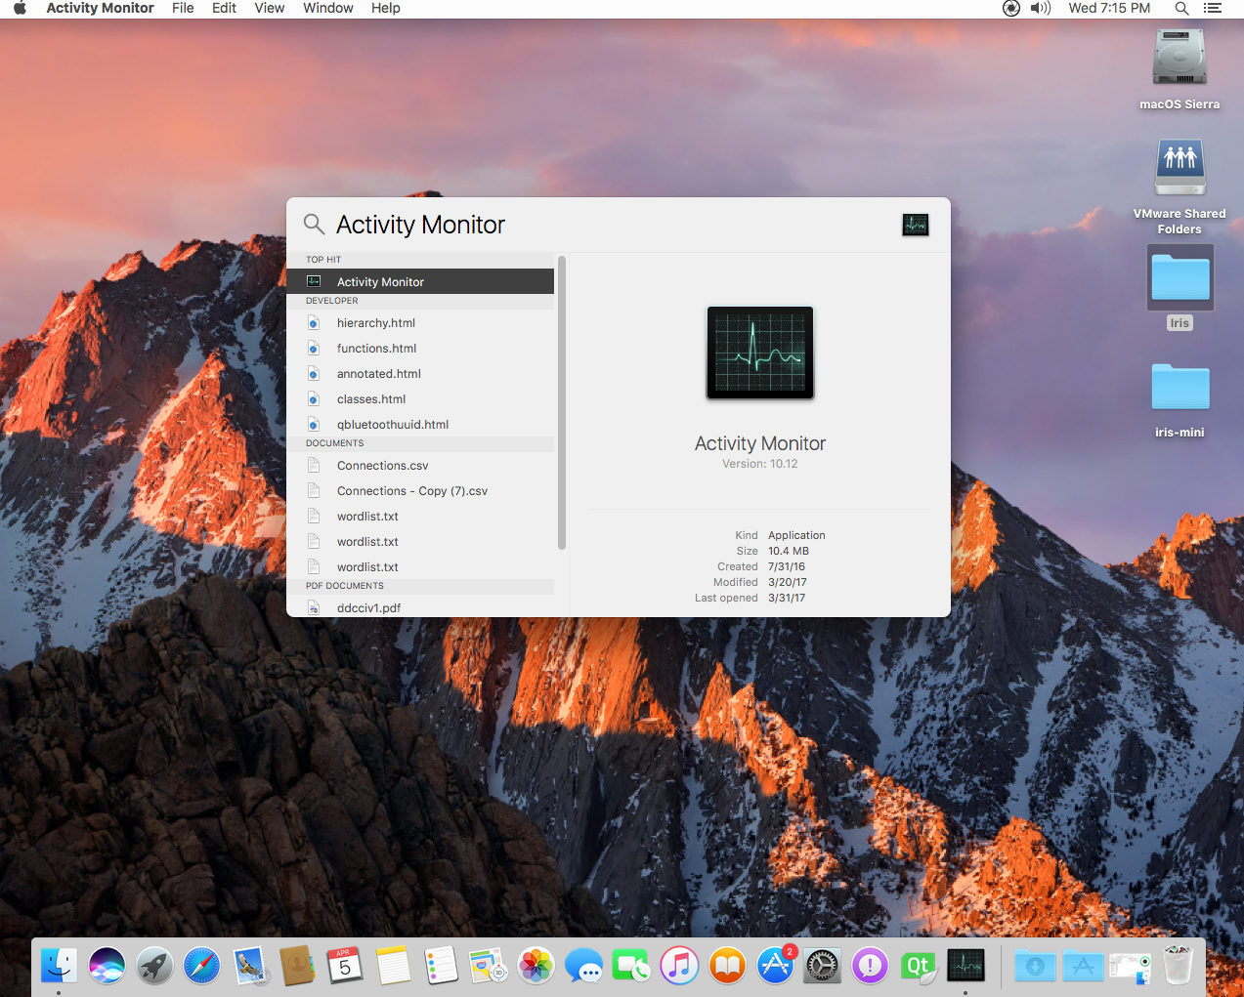The image size is (1244, 997).
Task: Select Connections - Copy (7).csv result
Action: 420,490
